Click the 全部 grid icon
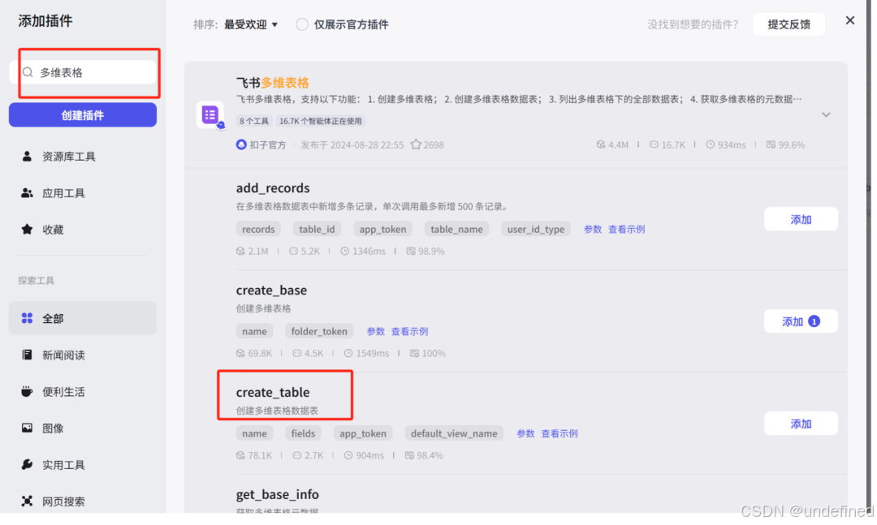This screenshot has width=877, height=525. (x=27, y=318)
